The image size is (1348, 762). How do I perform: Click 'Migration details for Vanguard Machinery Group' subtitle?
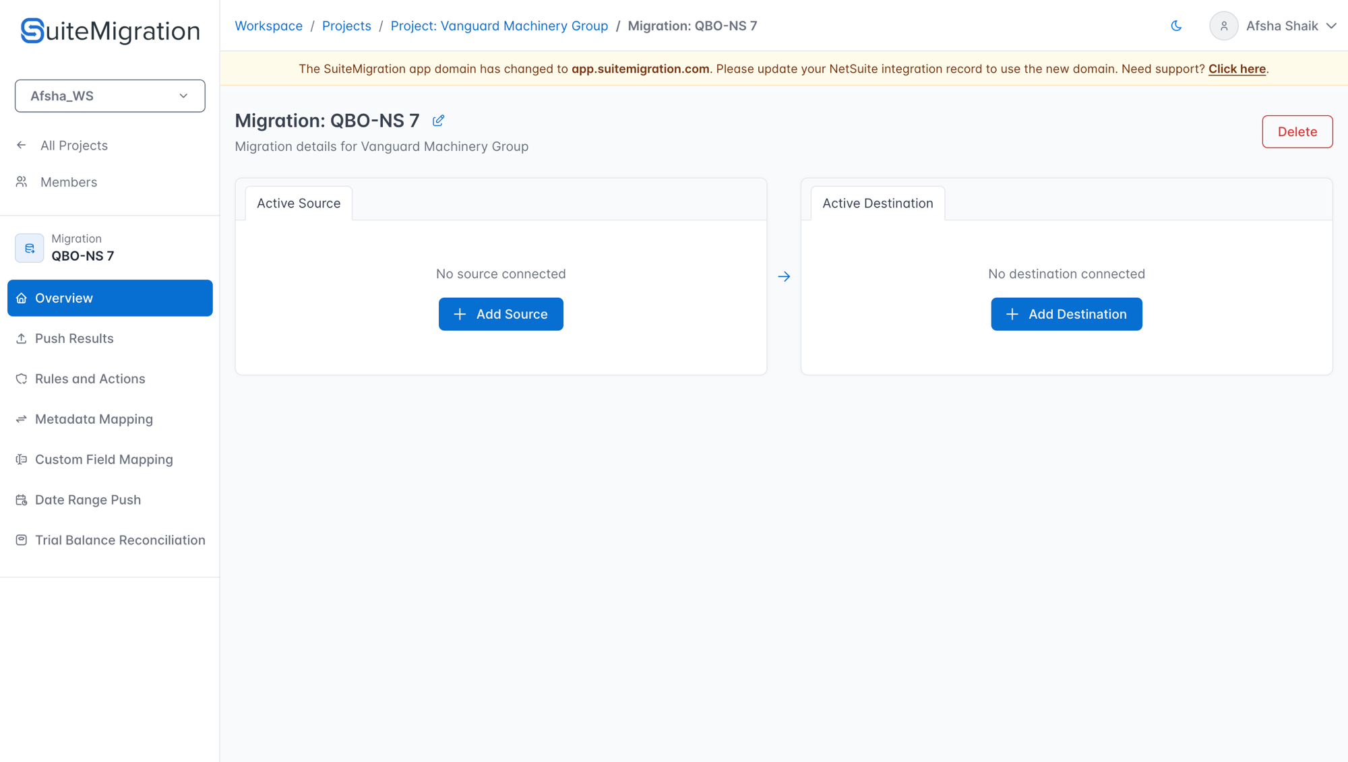tap(381, 146)
